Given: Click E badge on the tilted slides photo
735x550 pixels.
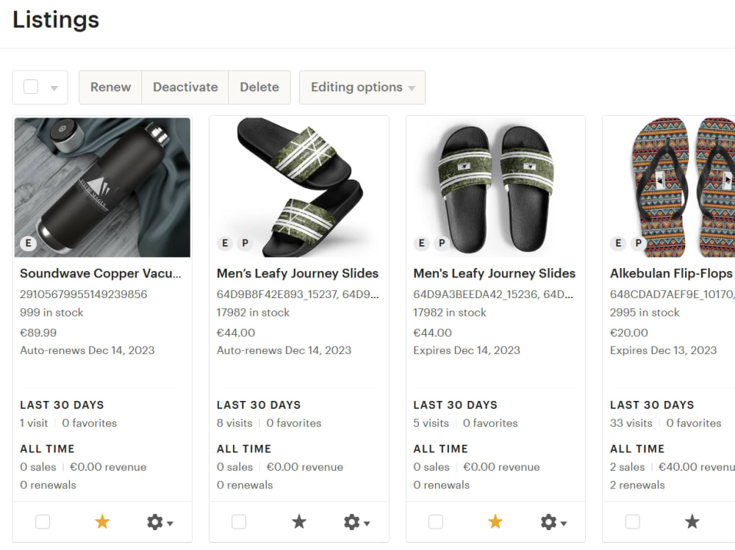Looking at the screenshot, I should click(225, 243).
